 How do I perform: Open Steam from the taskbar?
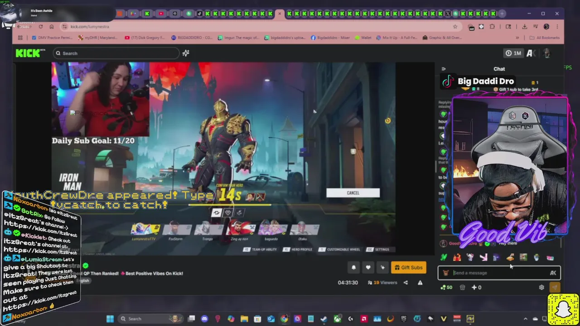tap(324, 319)
